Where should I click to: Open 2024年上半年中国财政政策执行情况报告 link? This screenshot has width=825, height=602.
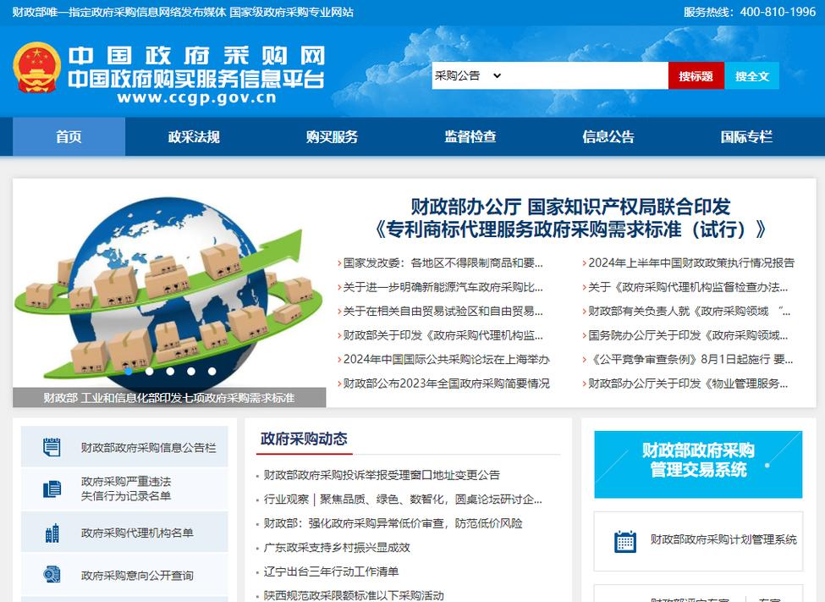tap(691, 262)
